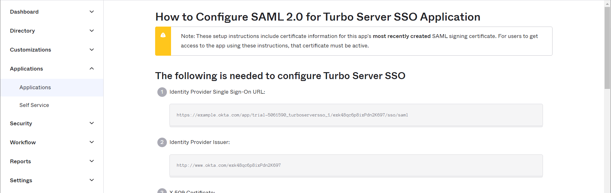Expand the Security section chevron
This screenshot has width=611, height=193.
click(x=92, y=123)
